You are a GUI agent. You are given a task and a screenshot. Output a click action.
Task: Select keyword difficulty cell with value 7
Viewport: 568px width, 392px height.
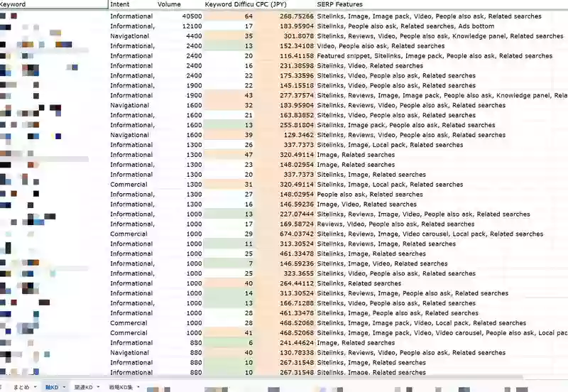click(x=229, y=263)
